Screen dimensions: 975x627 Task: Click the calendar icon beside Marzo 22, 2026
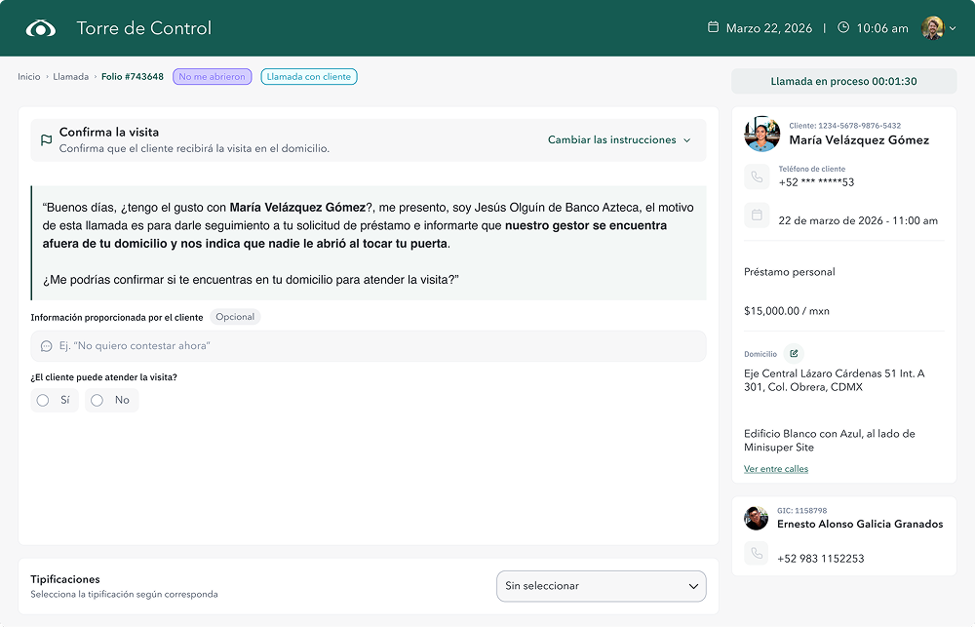pyautogui.click(x=714, y=27)
